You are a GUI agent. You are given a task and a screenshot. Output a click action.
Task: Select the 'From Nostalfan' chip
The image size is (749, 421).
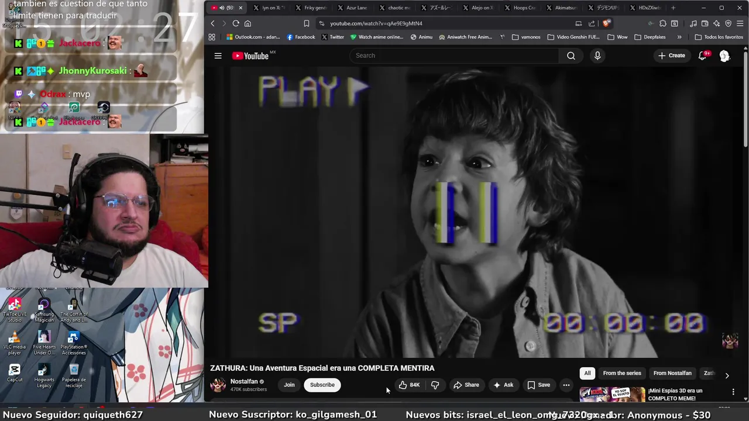point(672,373)
